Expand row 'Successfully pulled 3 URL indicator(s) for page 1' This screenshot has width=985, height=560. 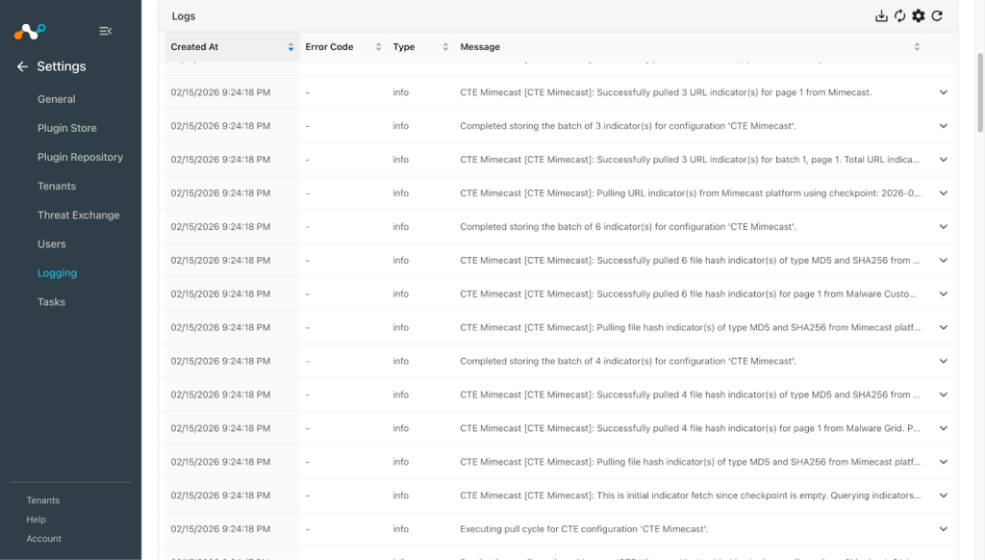point(944,92)
